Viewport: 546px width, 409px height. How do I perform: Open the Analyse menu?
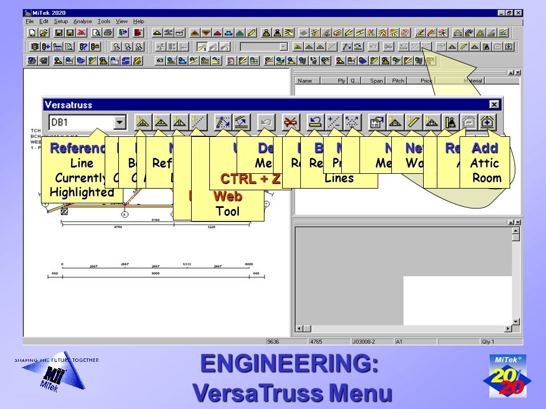[82, 22]
